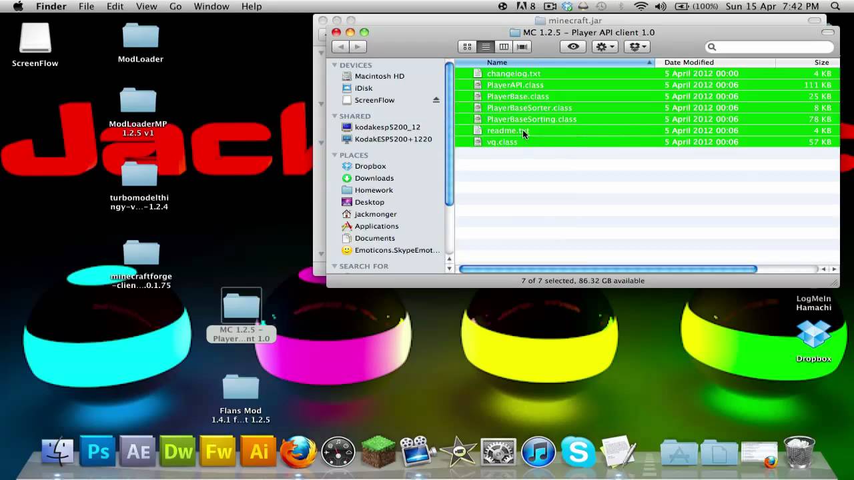Launch Minecraft from the Dock
This screenshot has width=854, height=480.
(x=378, y=451)
